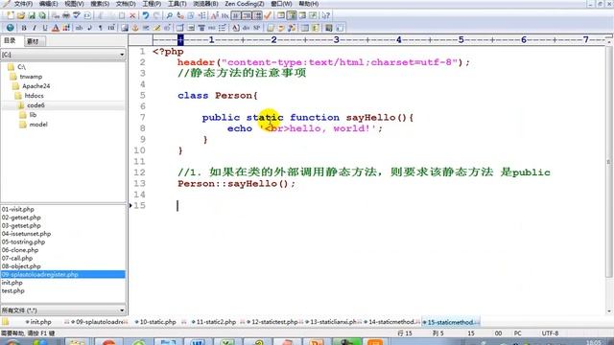Apply Bold HTML tag icon
The height and width of the screenshot is (345, 614).
[23, 28]
